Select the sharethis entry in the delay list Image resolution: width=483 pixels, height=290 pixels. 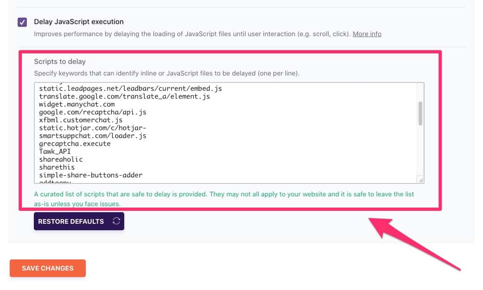coord(57,167)
